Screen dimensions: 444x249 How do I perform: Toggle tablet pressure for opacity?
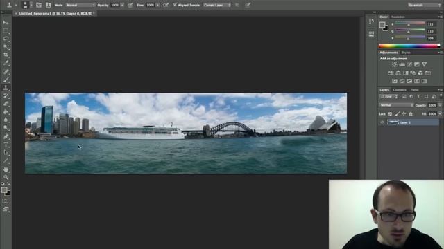[130, 5]
